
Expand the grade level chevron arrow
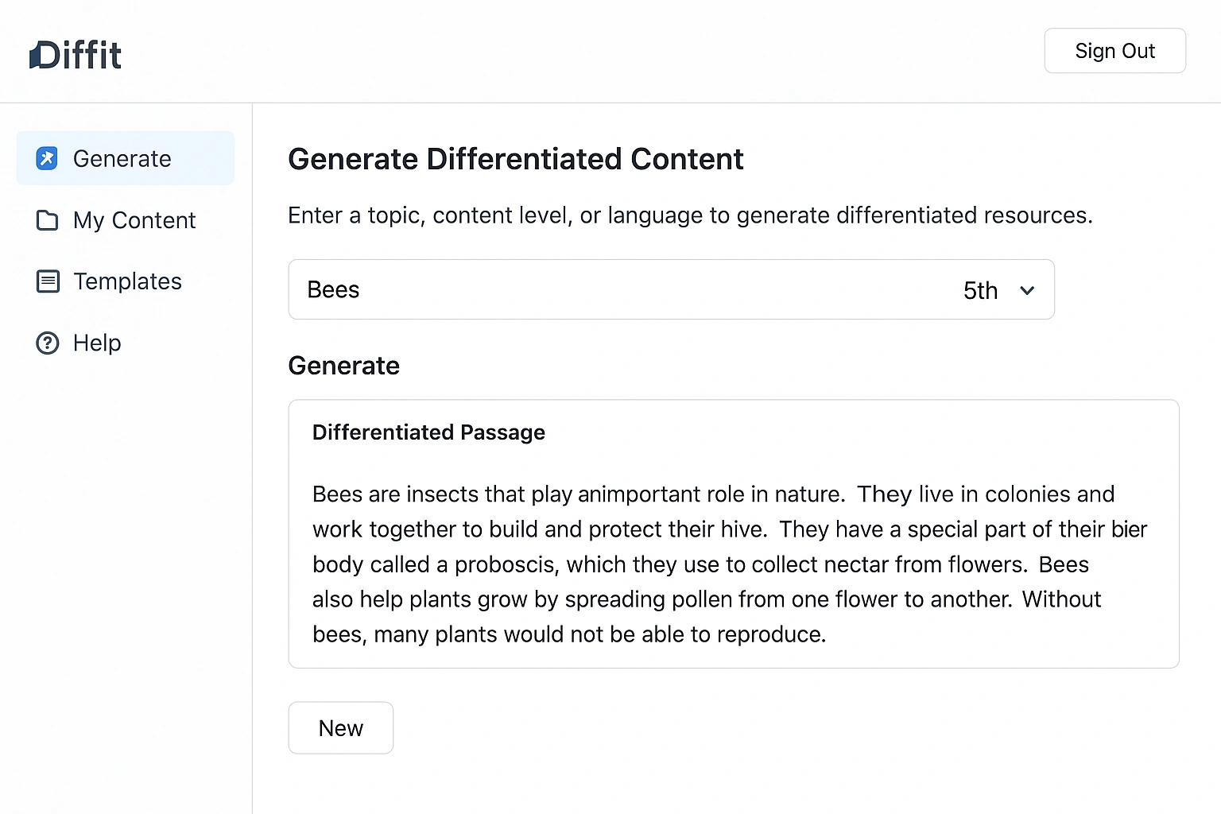[1027, 290]
